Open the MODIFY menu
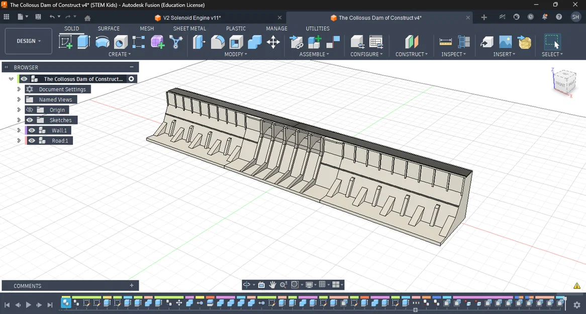This screenshot has width=586, height=314. tap(235, 54)
